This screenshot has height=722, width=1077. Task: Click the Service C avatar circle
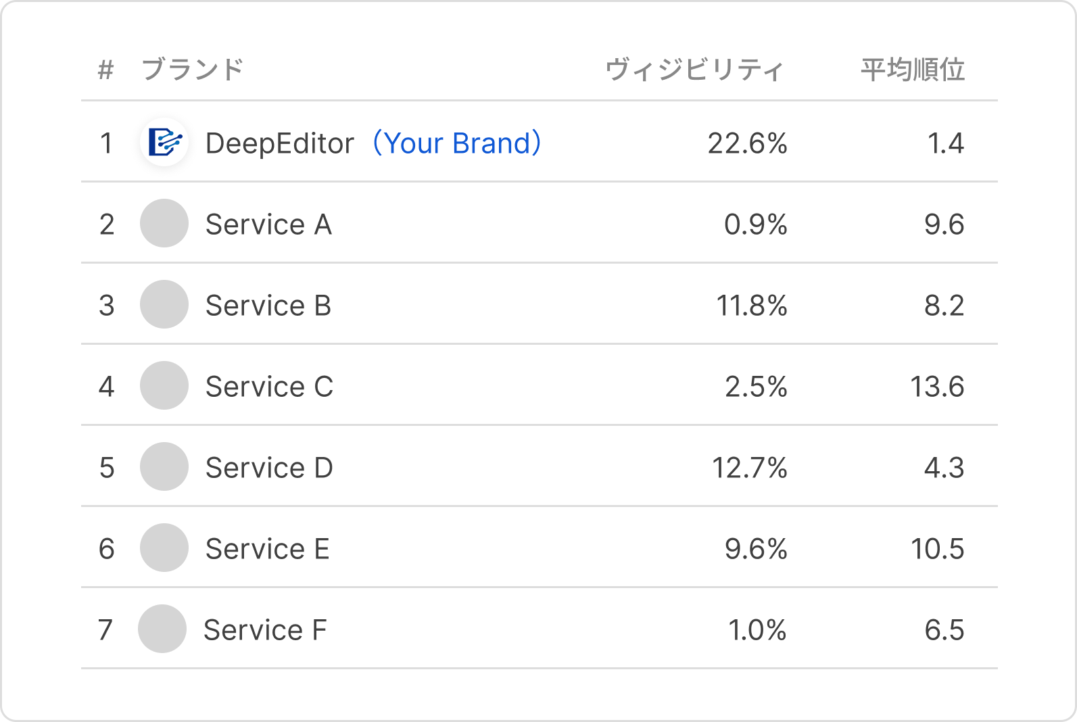(164, 386)
